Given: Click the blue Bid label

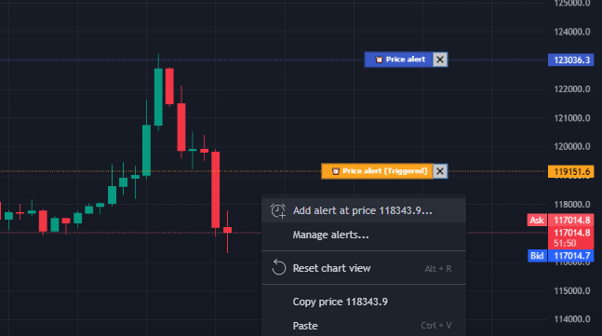Looking at the screenshot, I should point(537,256).
